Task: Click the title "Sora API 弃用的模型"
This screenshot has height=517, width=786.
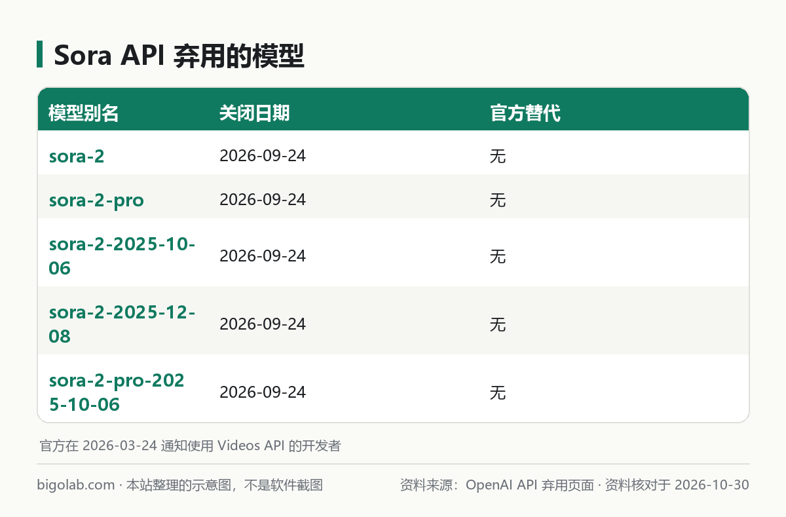Action: coord(179,56)
